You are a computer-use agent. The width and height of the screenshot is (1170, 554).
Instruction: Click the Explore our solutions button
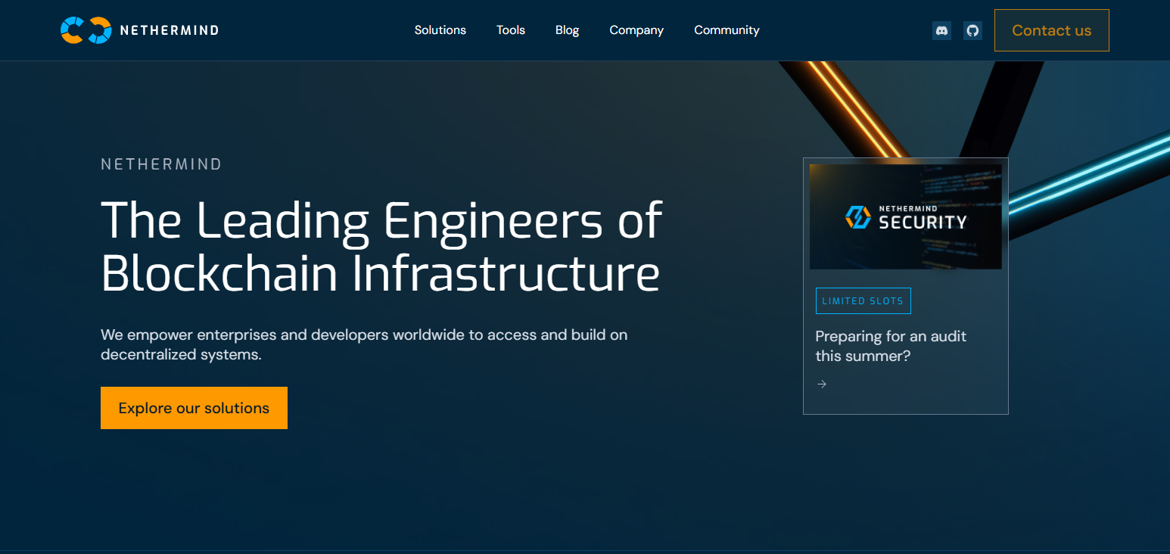coord(194,408)
